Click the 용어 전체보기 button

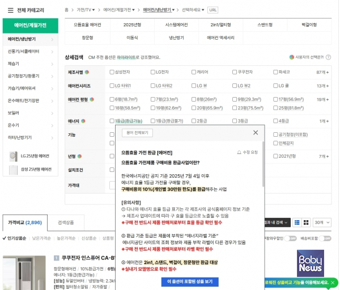click(x=137, y=133)
